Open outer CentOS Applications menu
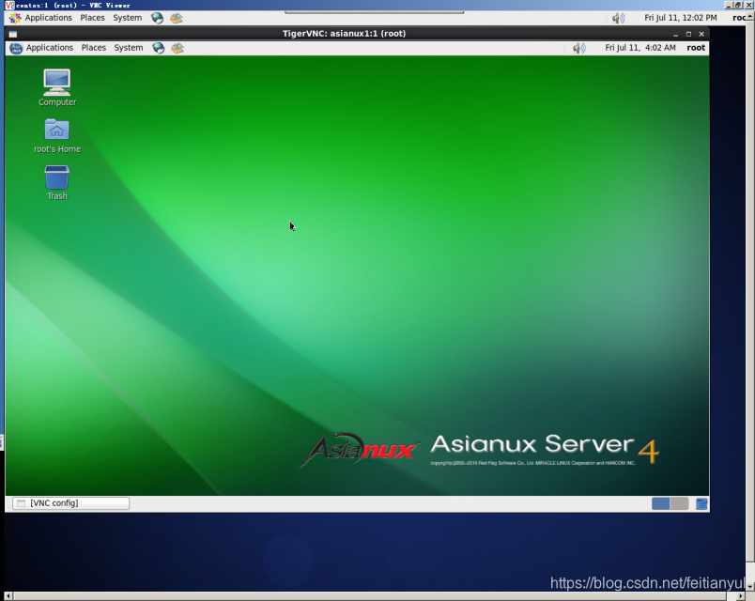The width and height of the screenshot is (755, 601). tap(48, 18)
